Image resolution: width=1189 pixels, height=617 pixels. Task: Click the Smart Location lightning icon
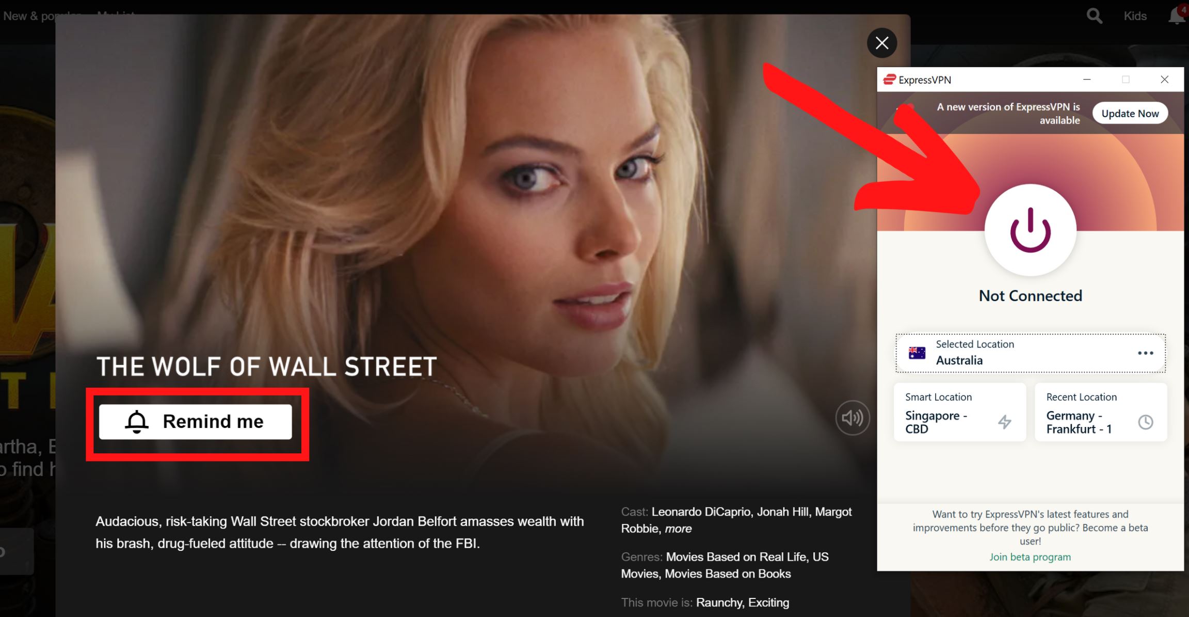coord(1004,422)
